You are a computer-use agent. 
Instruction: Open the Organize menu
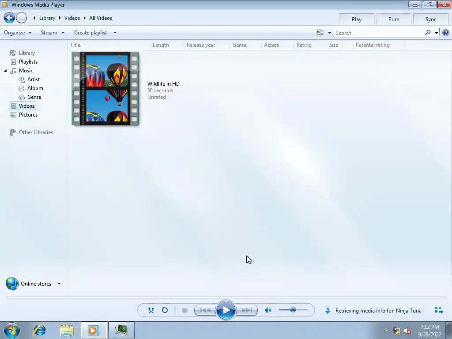[x=18, y=33]
